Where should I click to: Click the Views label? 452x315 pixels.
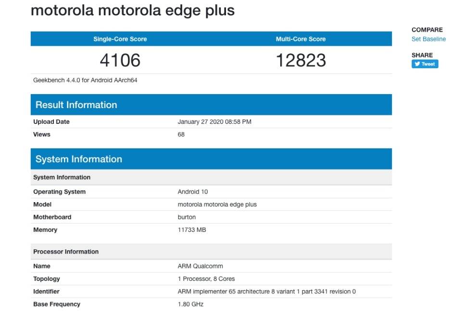41,134
